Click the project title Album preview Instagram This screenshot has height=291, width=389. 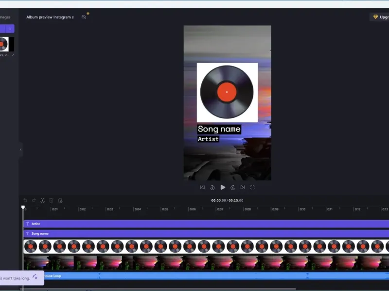(x=50, y=17)
